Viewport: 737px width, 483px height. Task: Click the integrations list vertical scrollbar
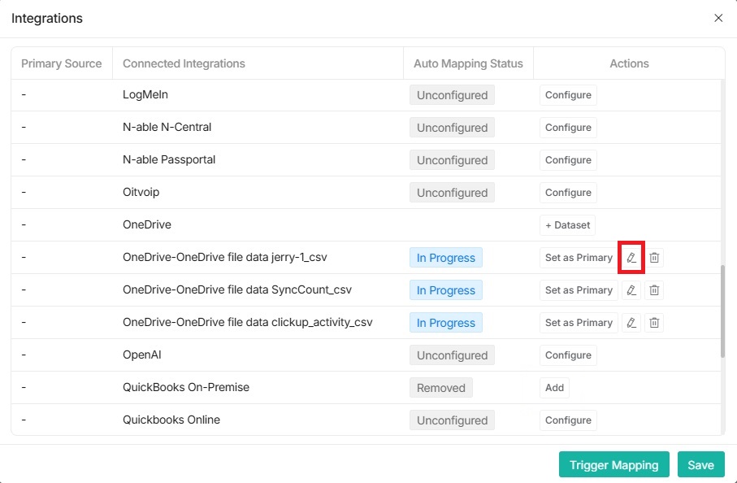pyautogui.click(x=722, y=311)
